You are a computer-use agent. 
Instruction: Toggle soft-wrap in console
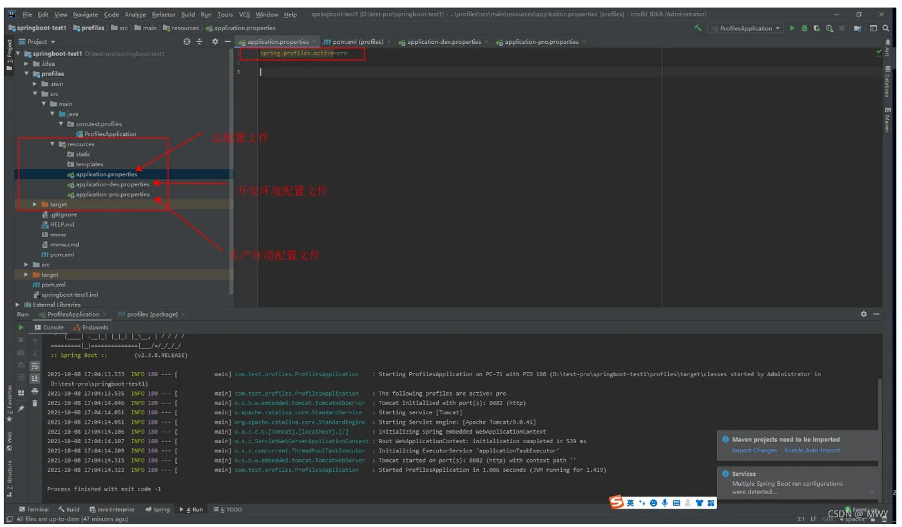(x=35, y=366)
